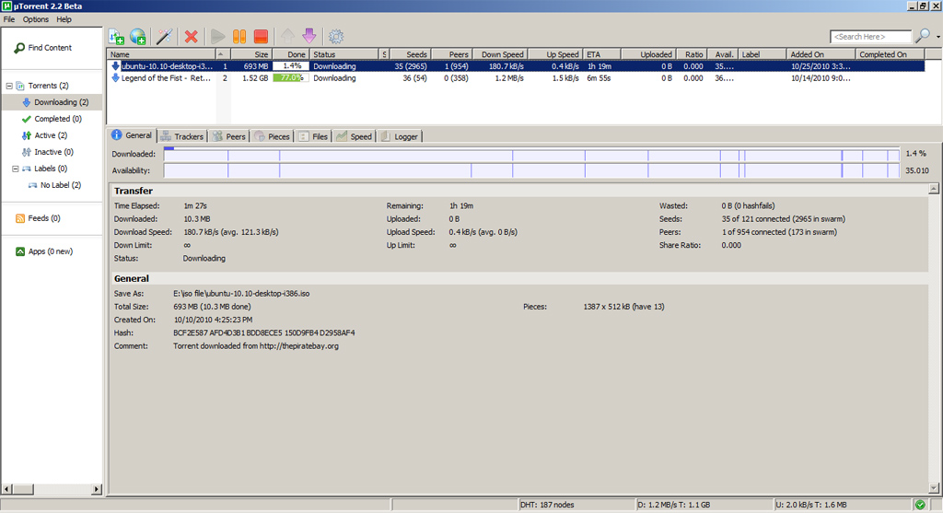The width and height of the screenshot is (943, 513).
Task: Switch to the Pieces tab
Action: click(272, 136)
